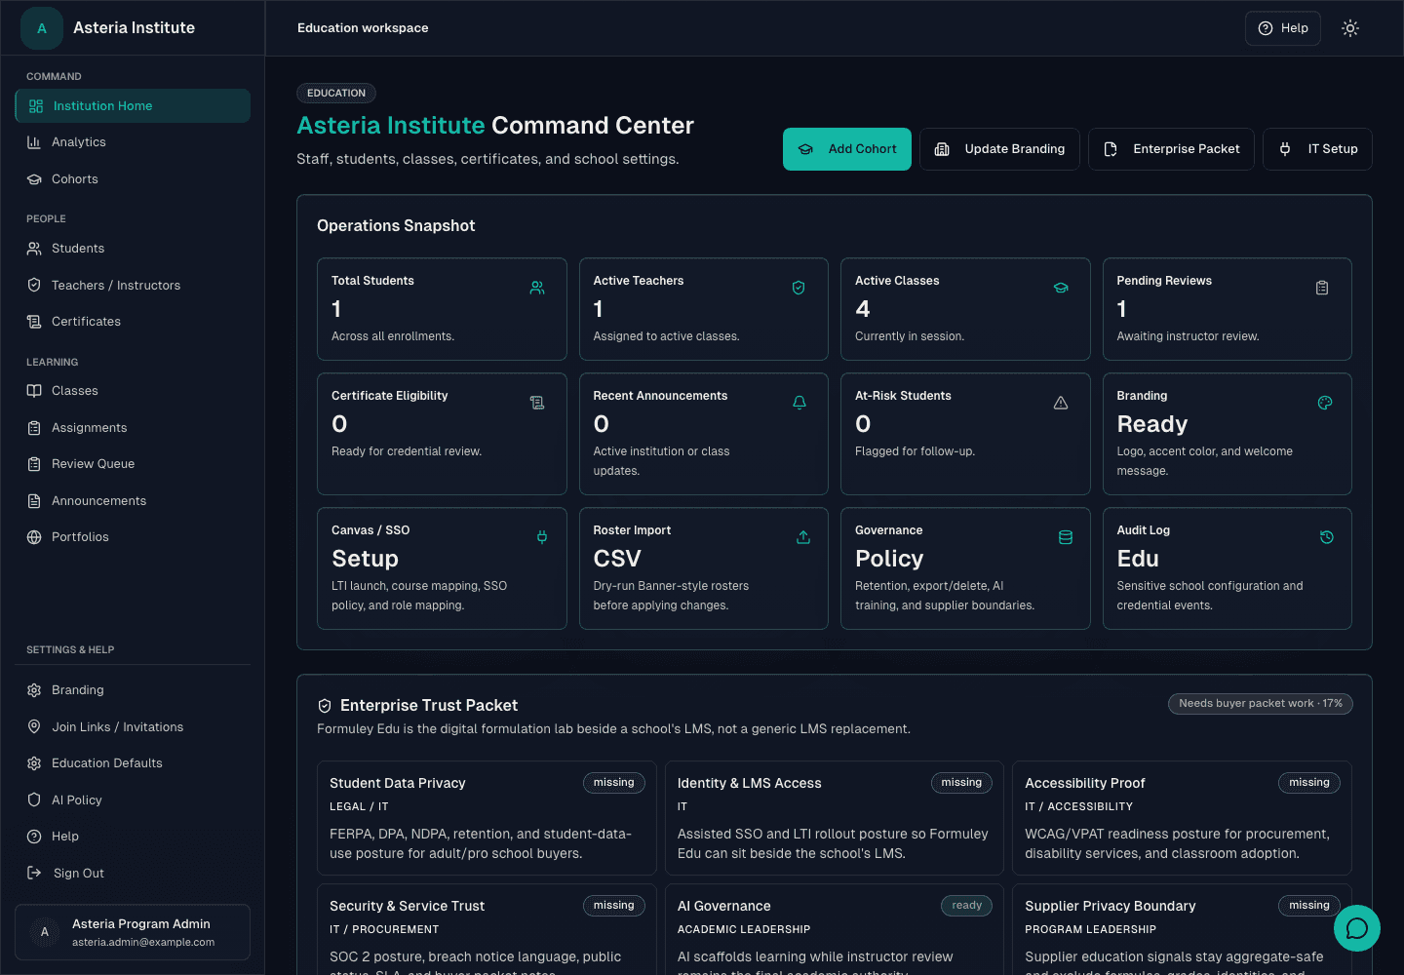Image resolution: width=1404 pixels, height=975 pixels.
Task: Click the Enterprise Trust Packet shield icon
Action: (325, 706)
